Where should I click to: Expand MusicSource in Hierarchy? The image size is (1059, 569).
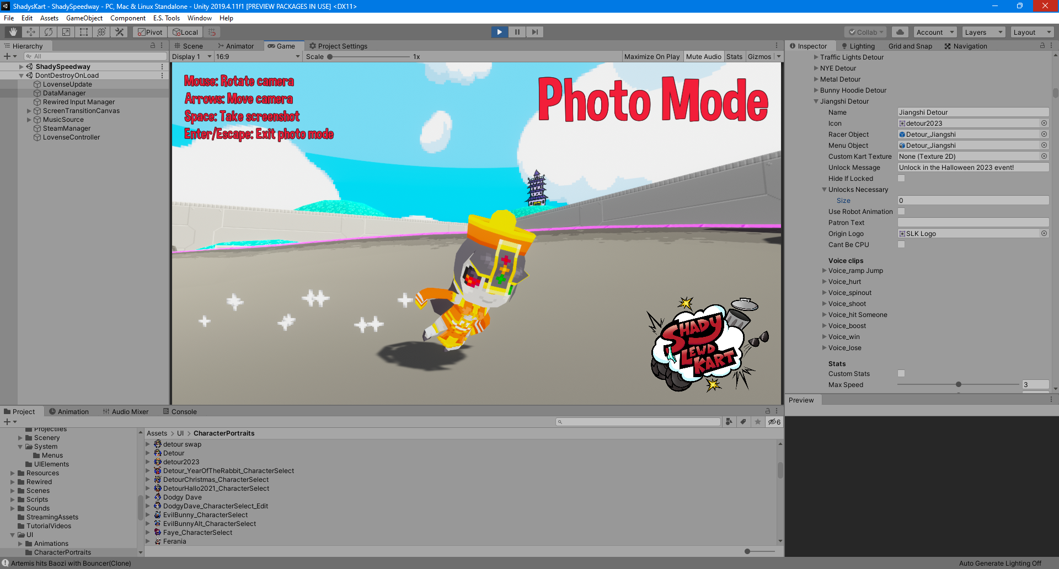[x=29, y=120]
